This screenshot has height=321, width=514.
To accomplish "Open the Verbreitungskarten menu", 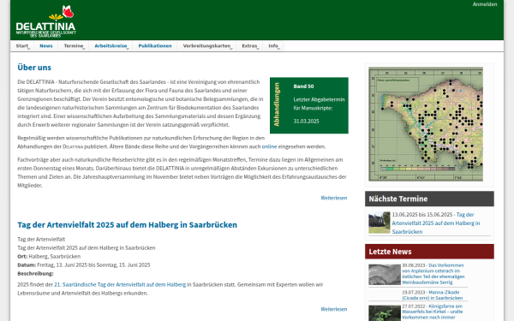I will click(206, 46).
